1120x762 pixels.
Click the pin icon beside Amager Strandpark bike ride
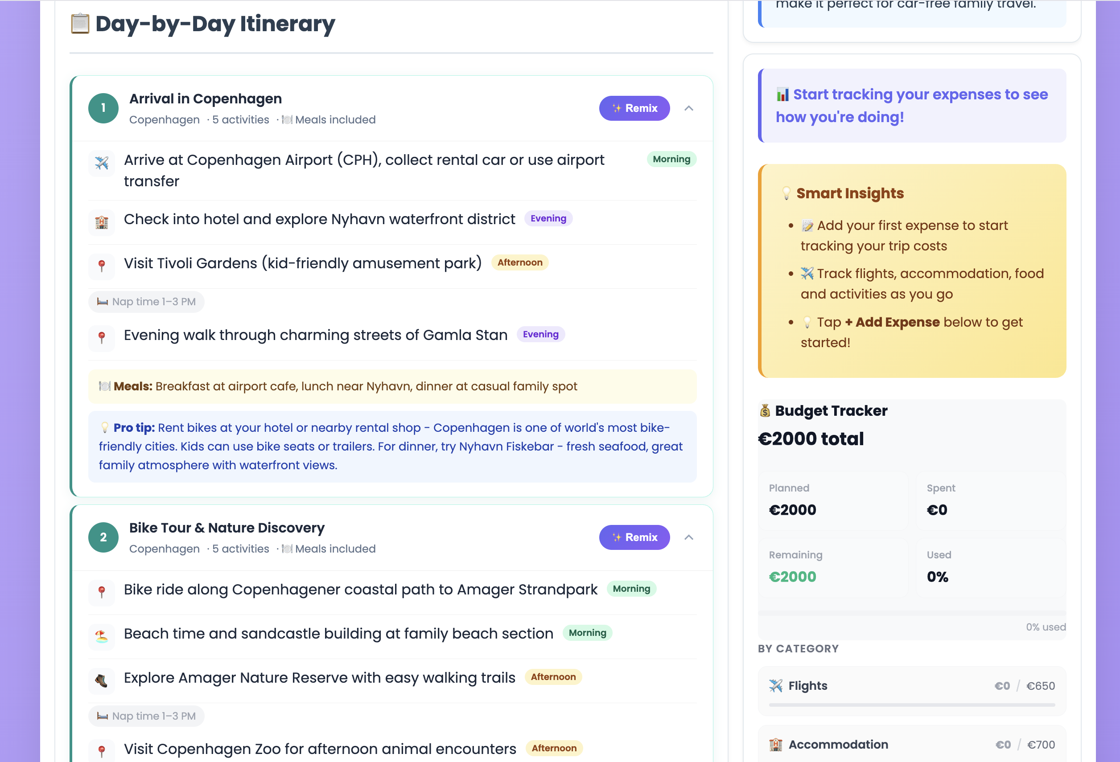pyautogui.click(x=102, y=593)
